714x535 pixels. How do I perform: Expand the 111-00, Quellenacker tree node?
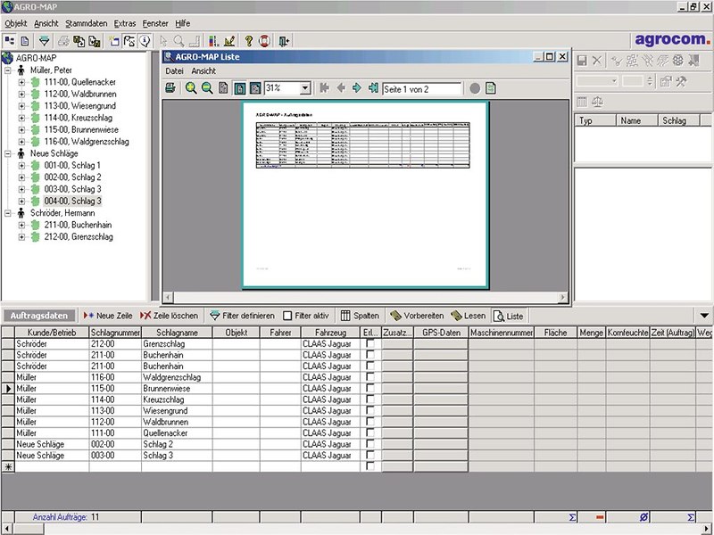22,82
